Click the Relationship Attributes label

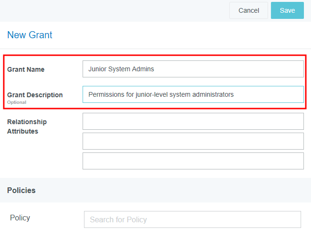pos(27,126)
